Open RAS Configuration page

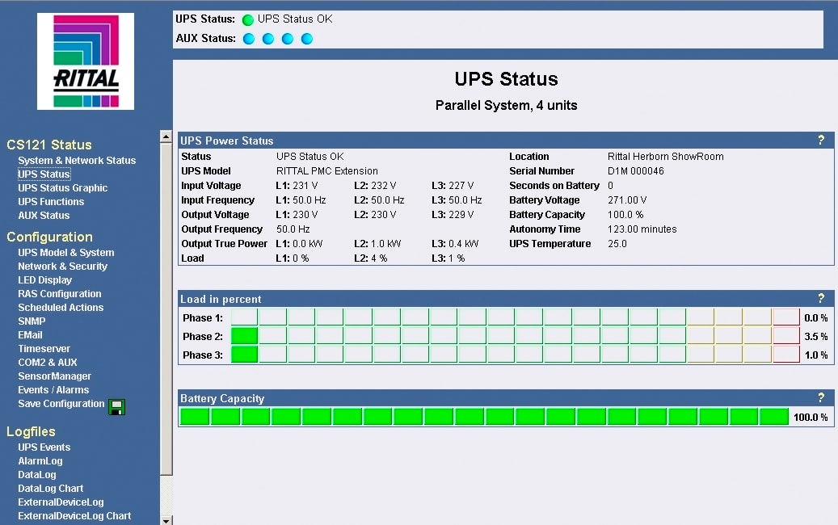[x=59, y=294]
